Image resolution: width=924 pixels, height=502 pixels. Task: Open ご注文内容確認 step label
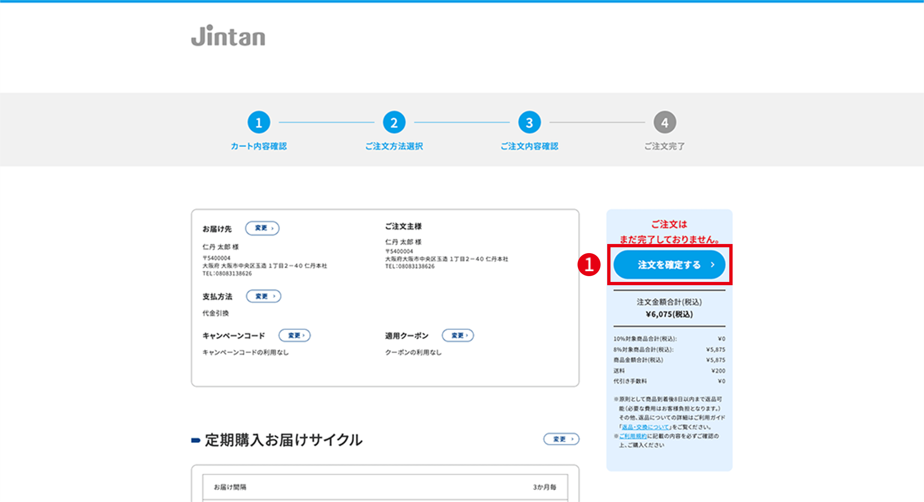point(529,146)
